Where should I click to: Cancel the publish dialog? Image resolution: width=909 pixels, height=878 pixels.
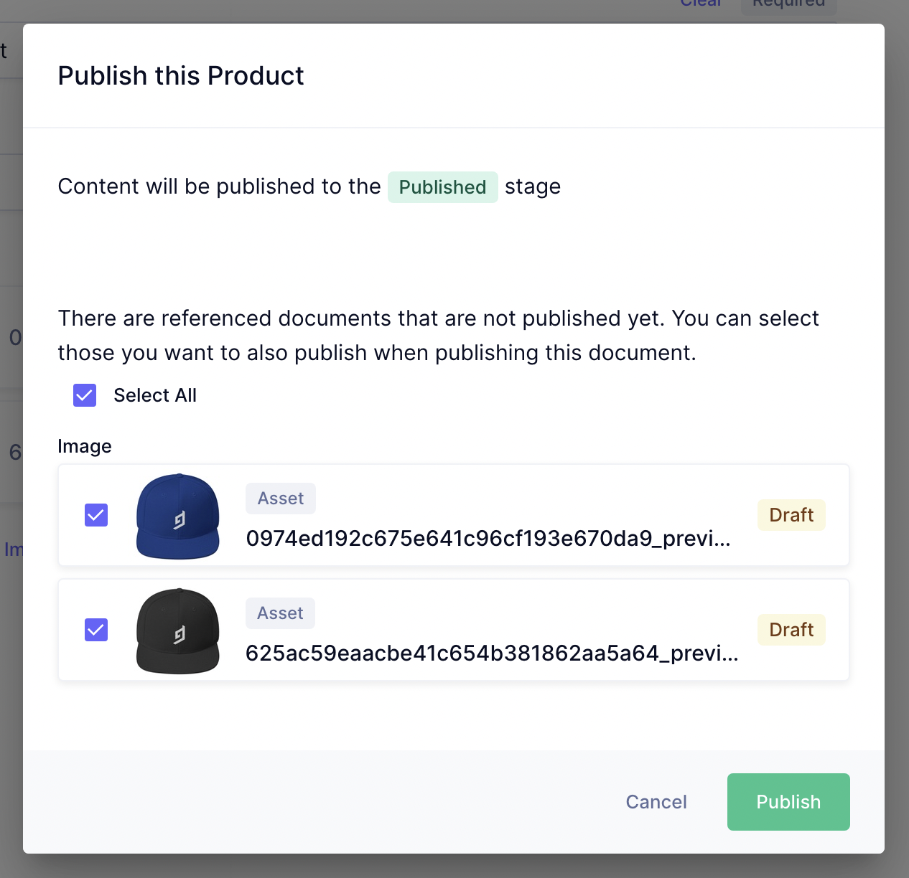click(x=656, y=802)
